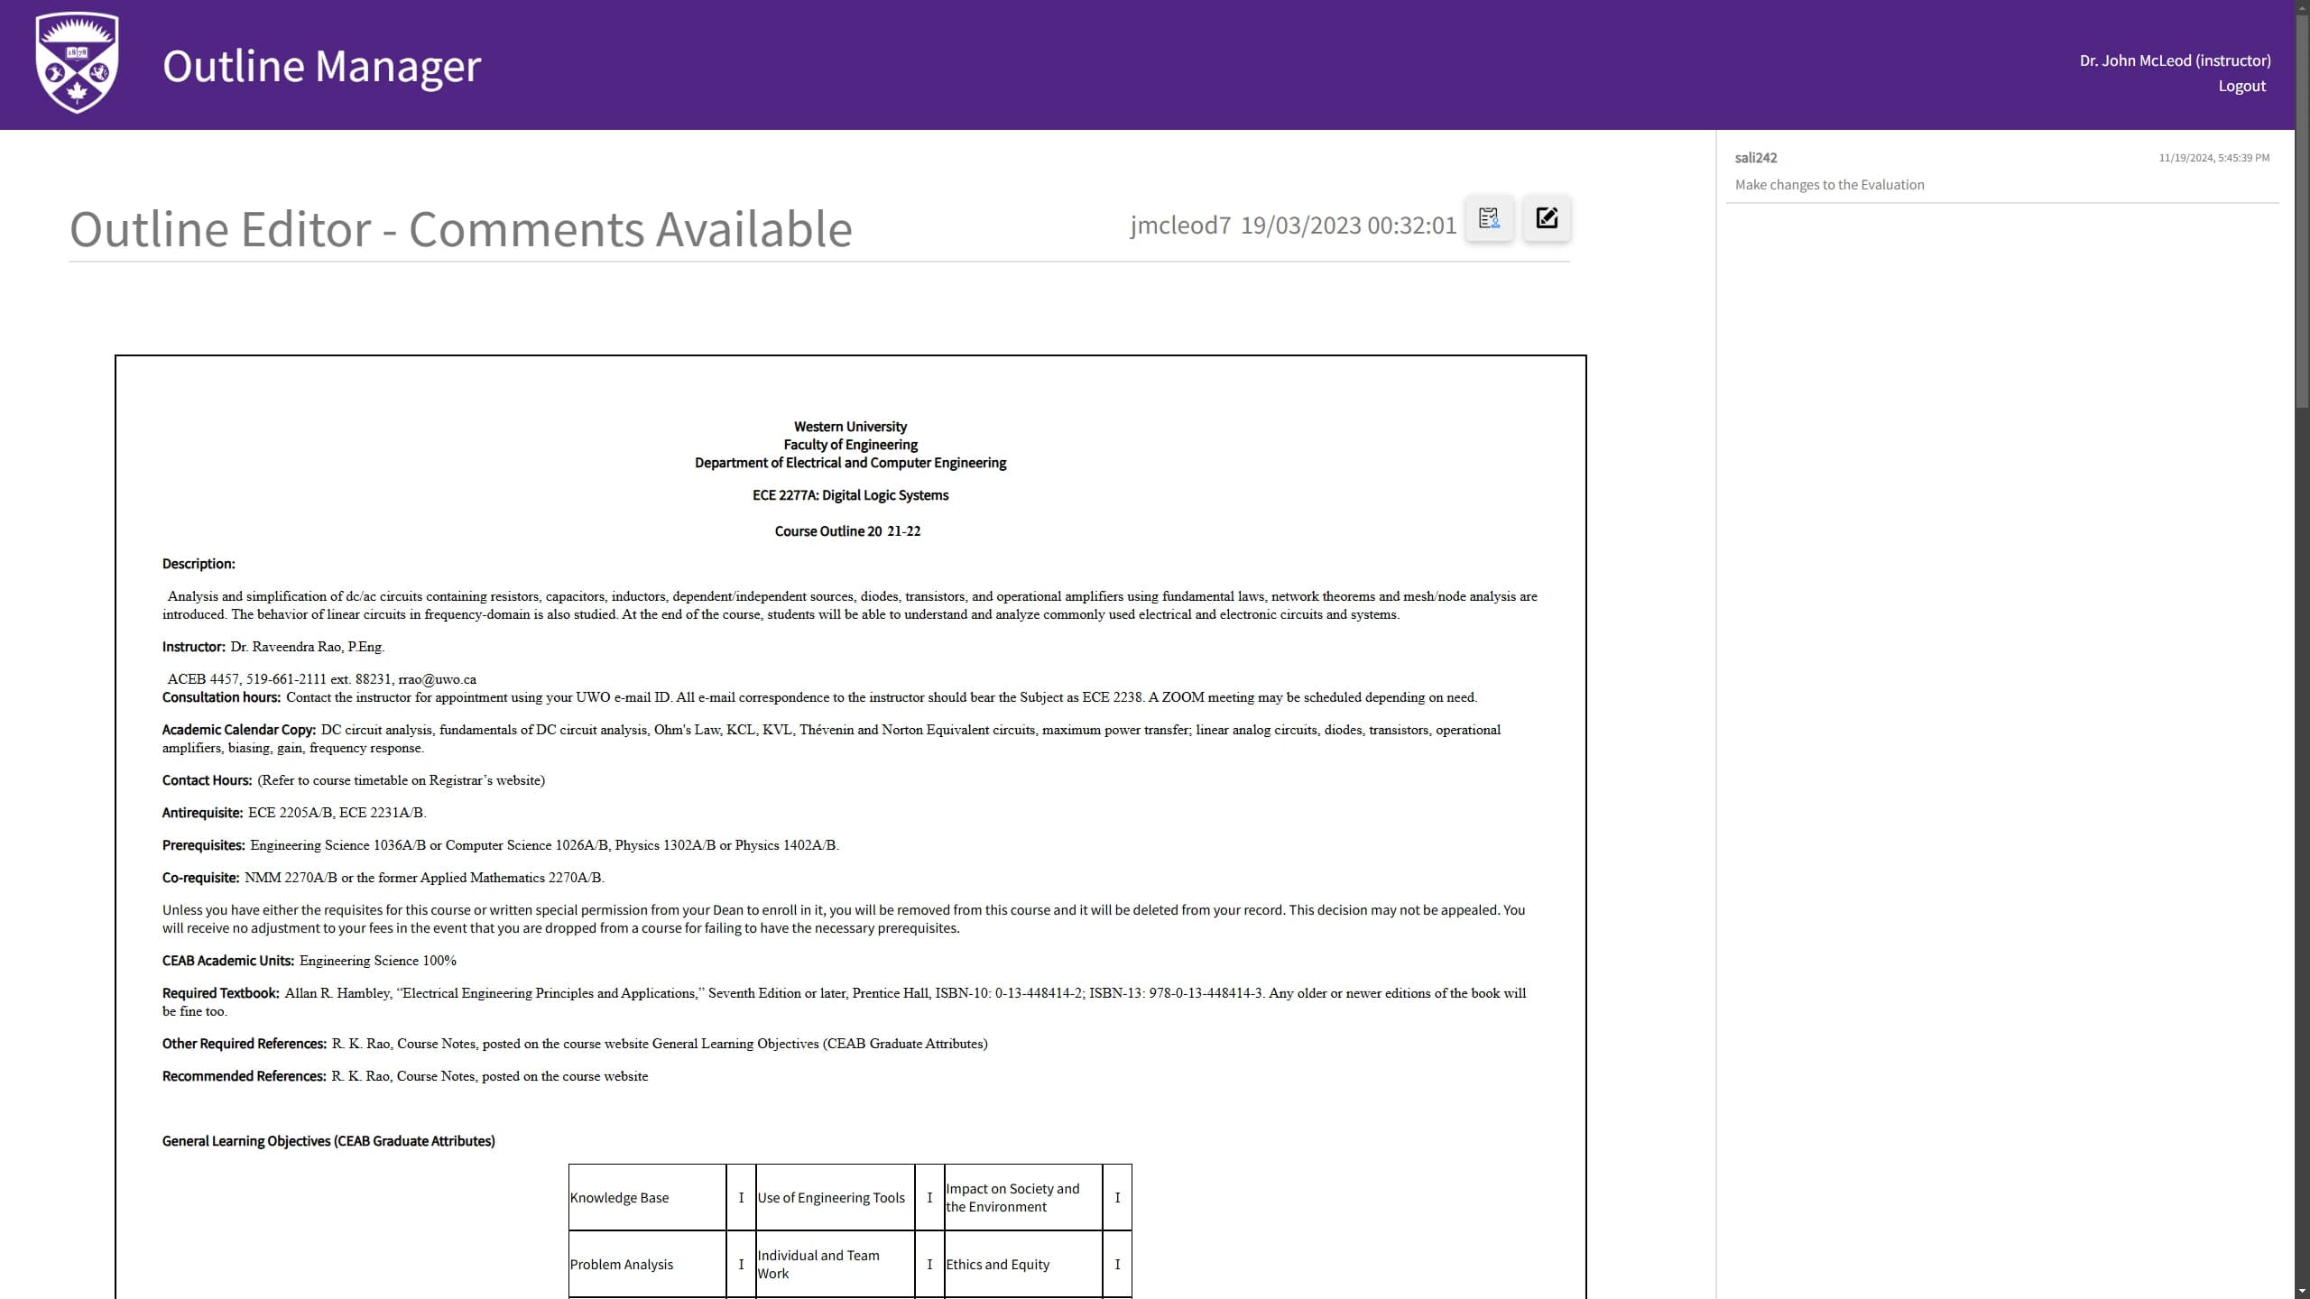2310x1299 pixels.
Task: Click the comment timestamp 11/19/2024
Action: point(2213,158)
